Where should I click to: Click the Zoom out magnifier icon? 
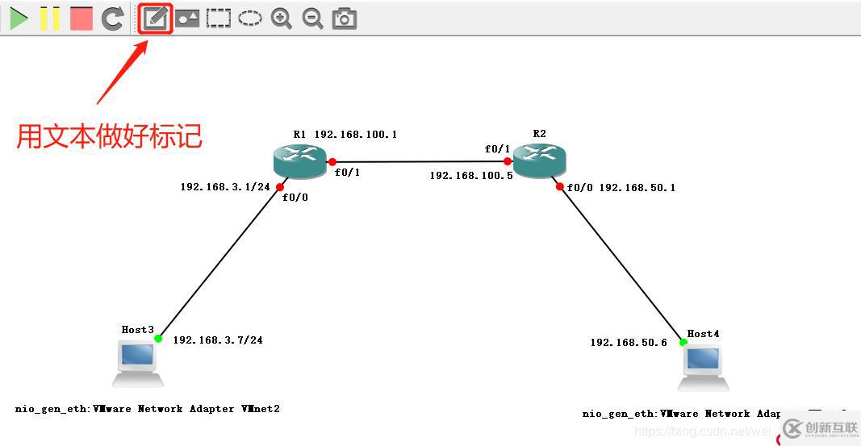coord(312,19)
